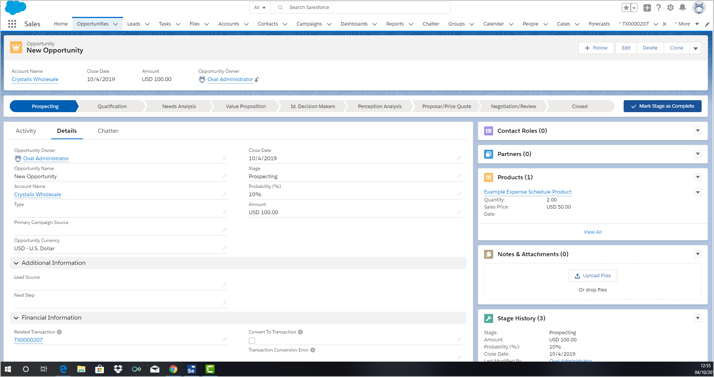Select the Negotiation/Review stage in path
Image resolution: width=714 pixels, height=377 pixels.
(513, 107)
